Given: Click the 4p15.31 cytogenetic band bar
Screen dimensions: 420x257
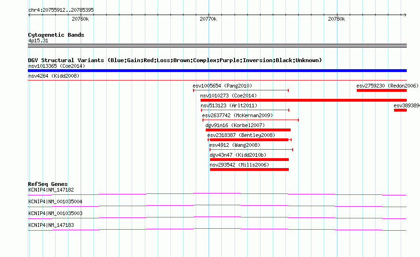Looking at the screenshot, I should (x=217, y=46).
